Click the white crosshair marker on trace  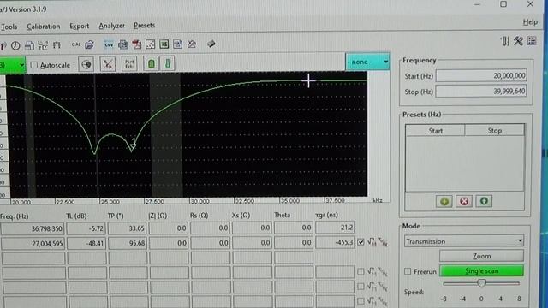(x=308, y=80)
